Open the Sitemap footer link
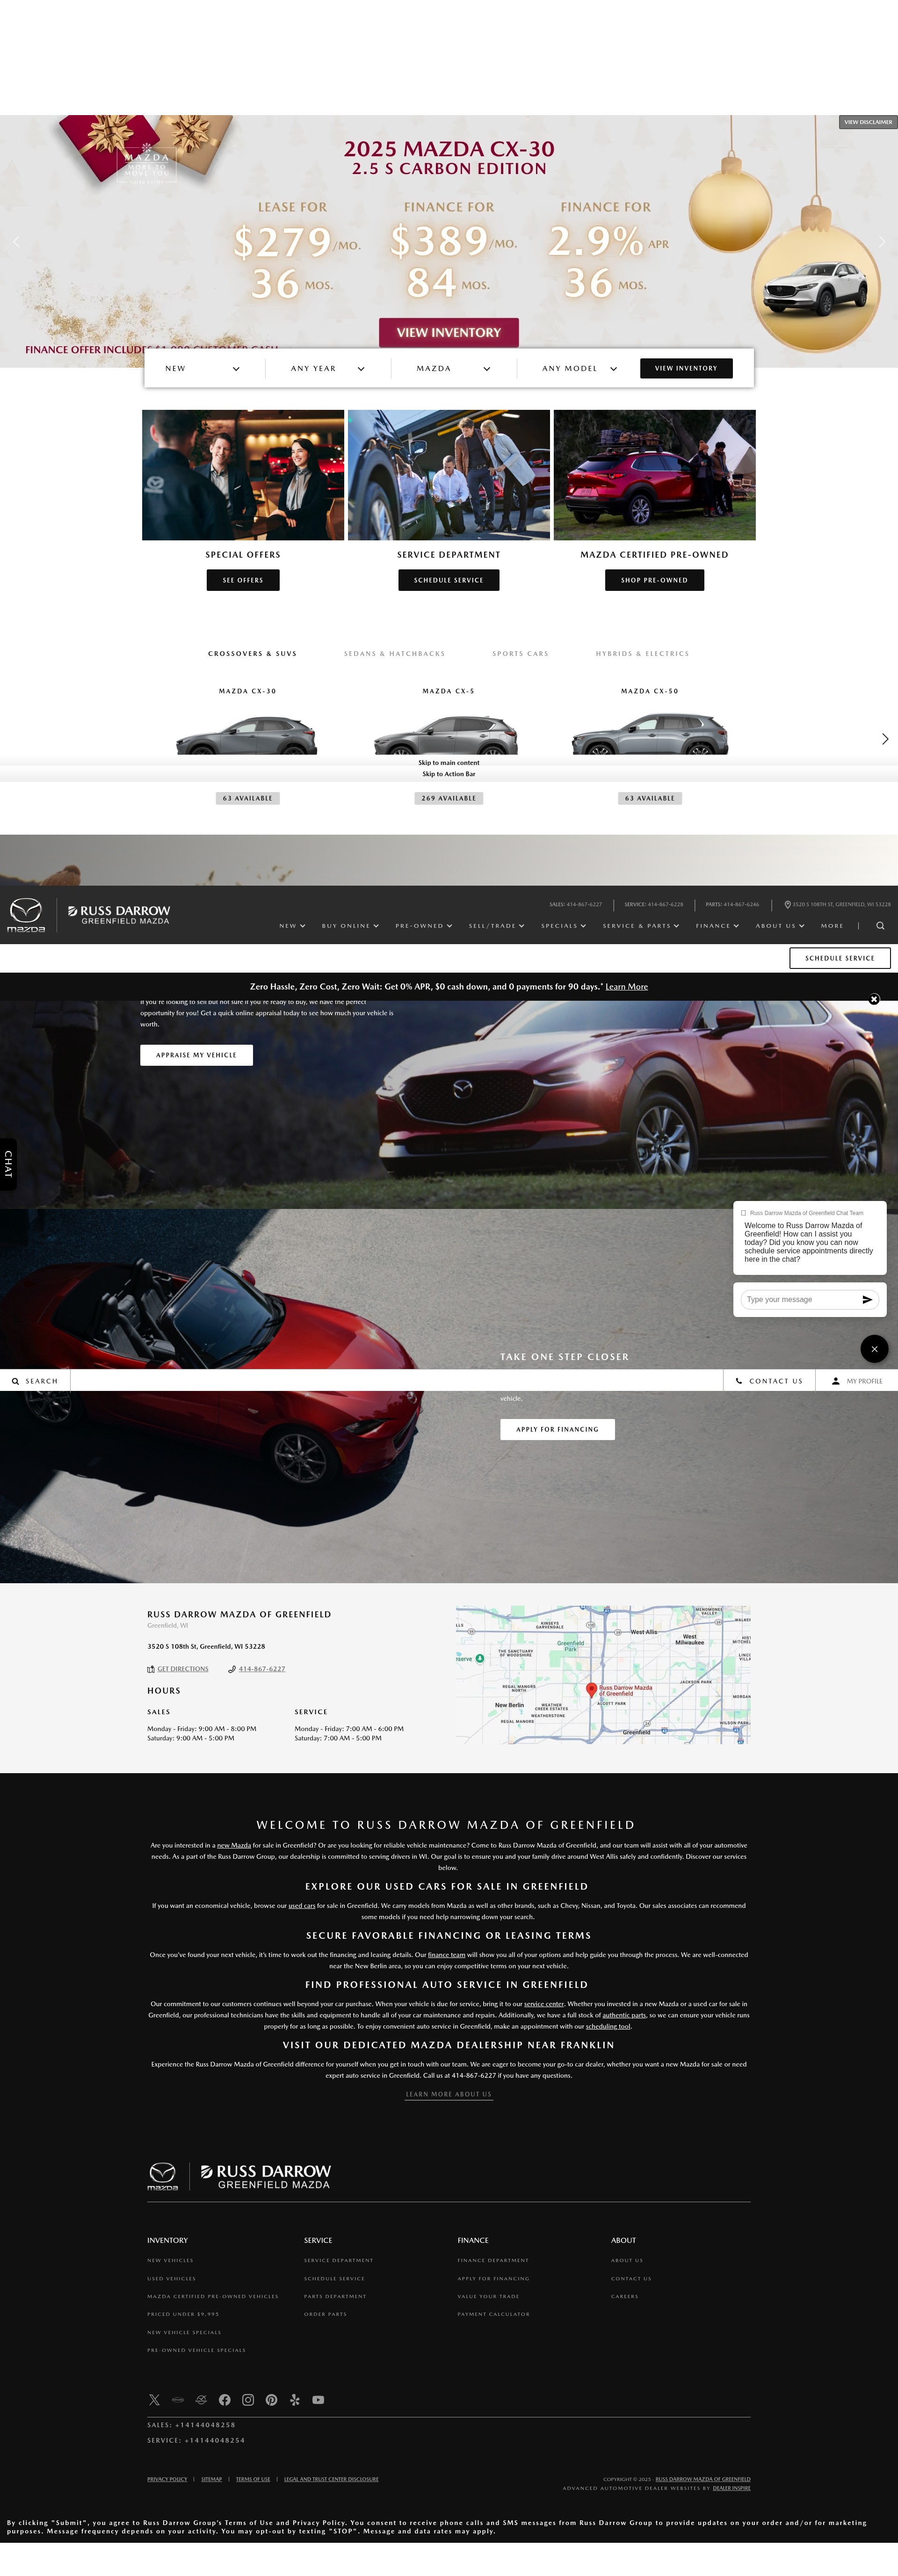This screenshot has height=2576, width=898. click(212, 2479)
